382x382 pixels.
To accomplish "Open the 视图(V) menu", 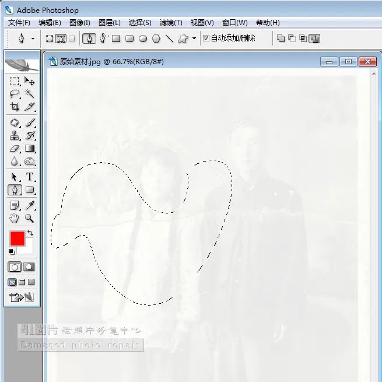I will coord(202,23).
